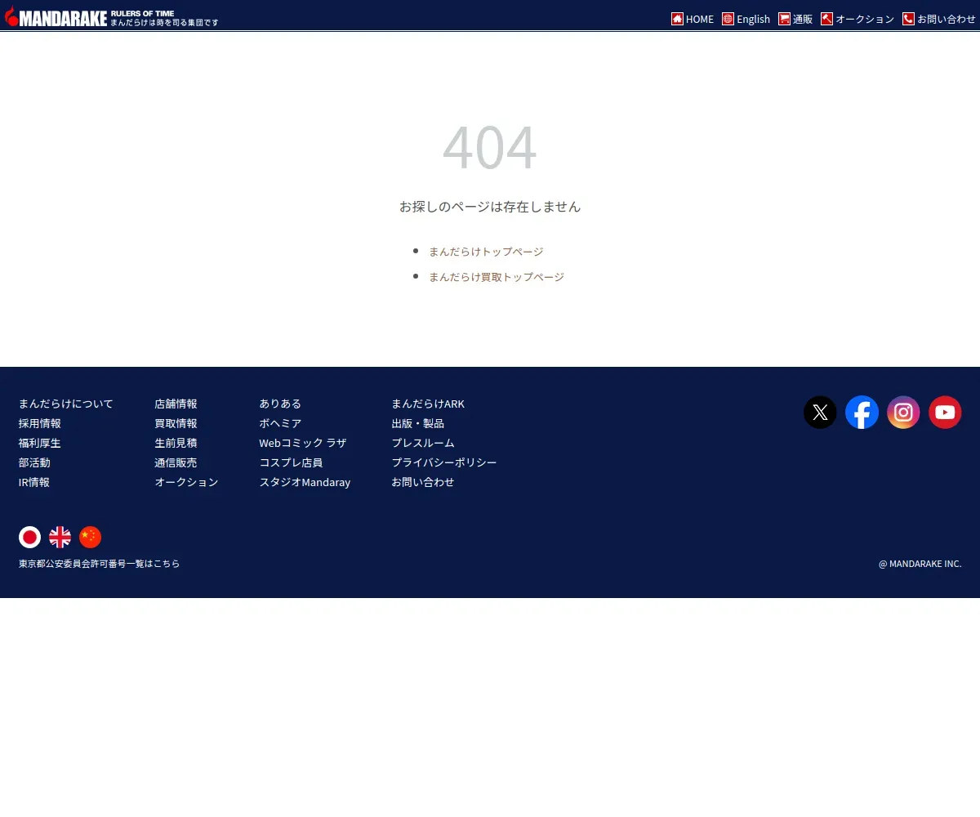Open まんだらけについて footer link
Viewport: 980px width, 817px height.
[66, 404]
